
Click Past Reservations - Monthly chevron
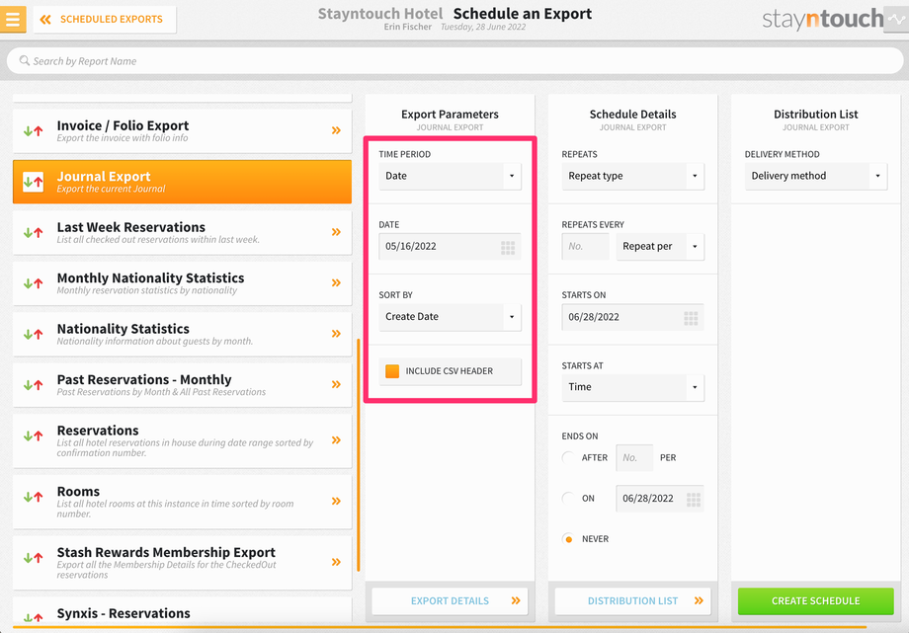(336, 384)
